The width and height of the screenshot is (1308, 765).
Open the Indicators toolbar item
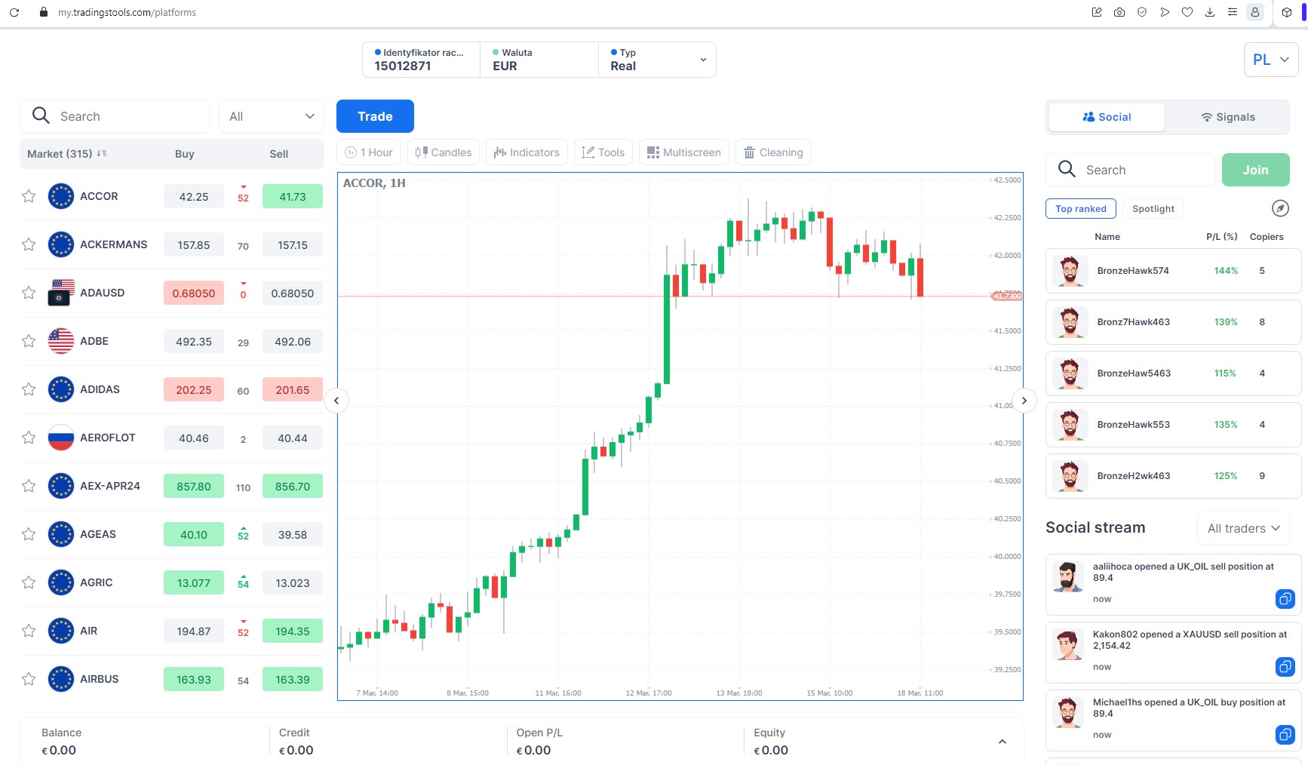coord(527,152)
